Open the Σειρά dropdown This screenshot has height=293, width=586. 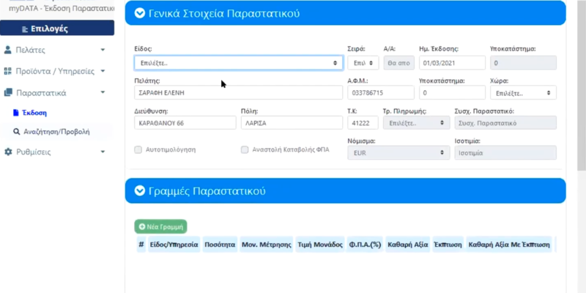(363, 63)
